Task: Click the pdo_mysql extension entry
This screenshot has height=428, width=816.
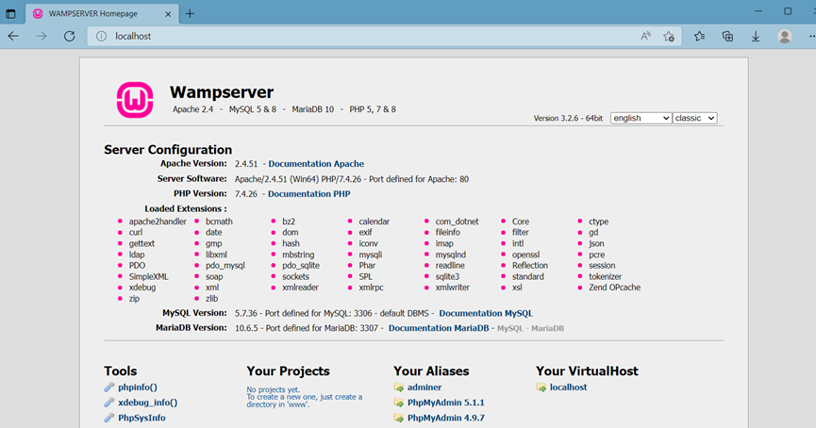Action: pos(225,266)
